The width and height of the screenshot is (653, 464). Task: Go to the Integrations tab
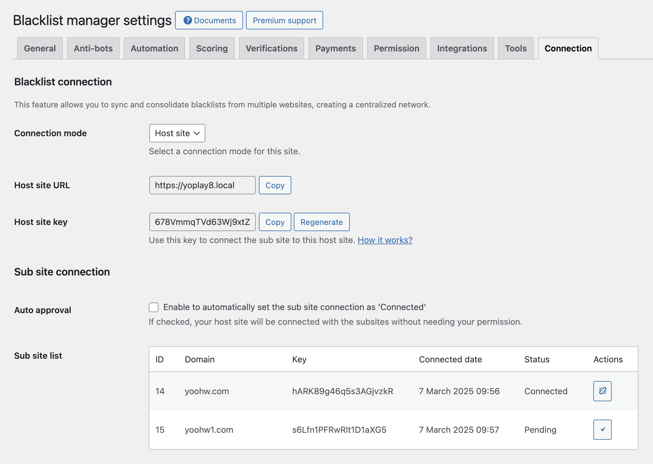click(462, 48)
